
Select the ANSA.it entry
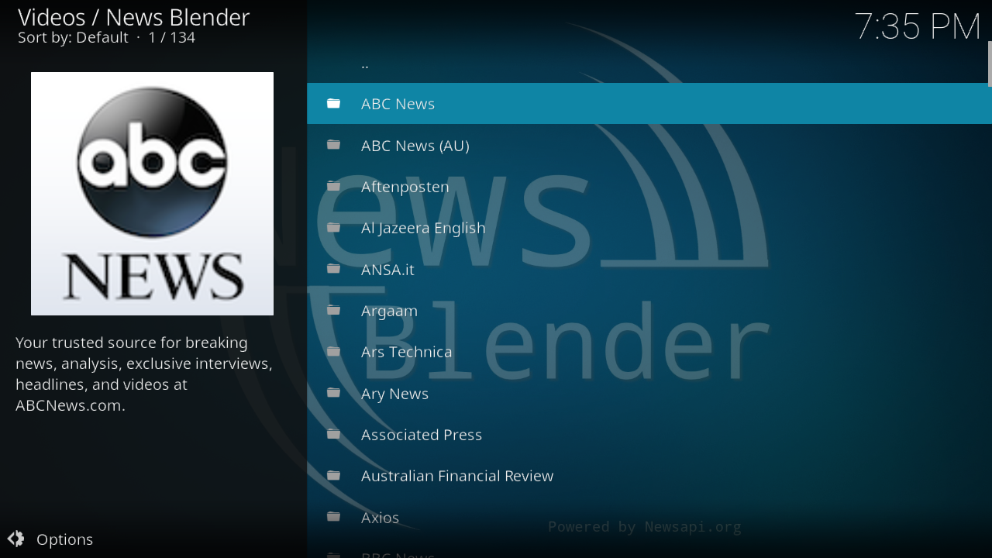point(649,269)
